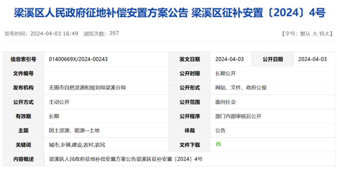This screenshot has width=338, height=169.
Task: Click the 公开时限 label cell
Action: 190,73
